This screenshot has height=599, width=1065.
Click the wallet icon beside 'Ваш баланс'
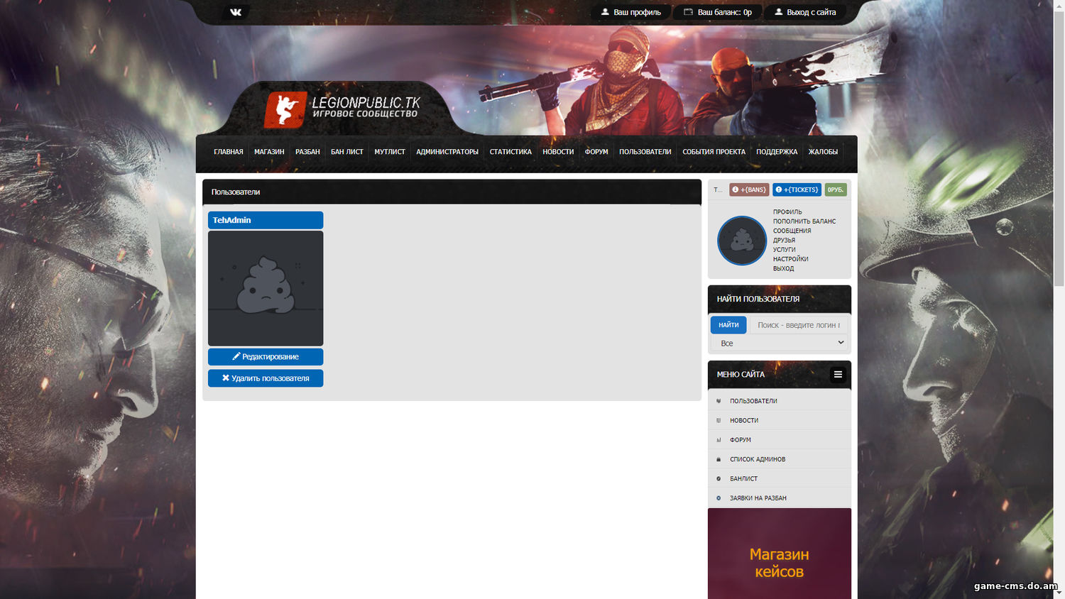coord(688,12)
